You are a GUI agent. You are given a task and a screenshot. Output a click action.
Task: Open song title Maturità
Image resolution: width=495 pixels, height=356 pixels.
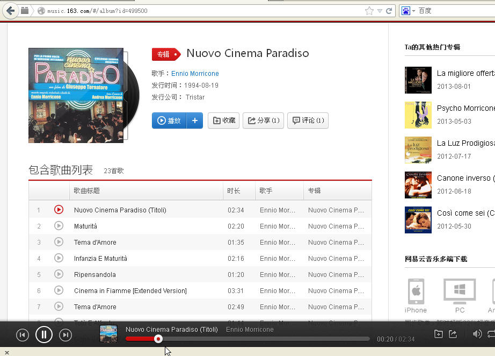(85, 226)
